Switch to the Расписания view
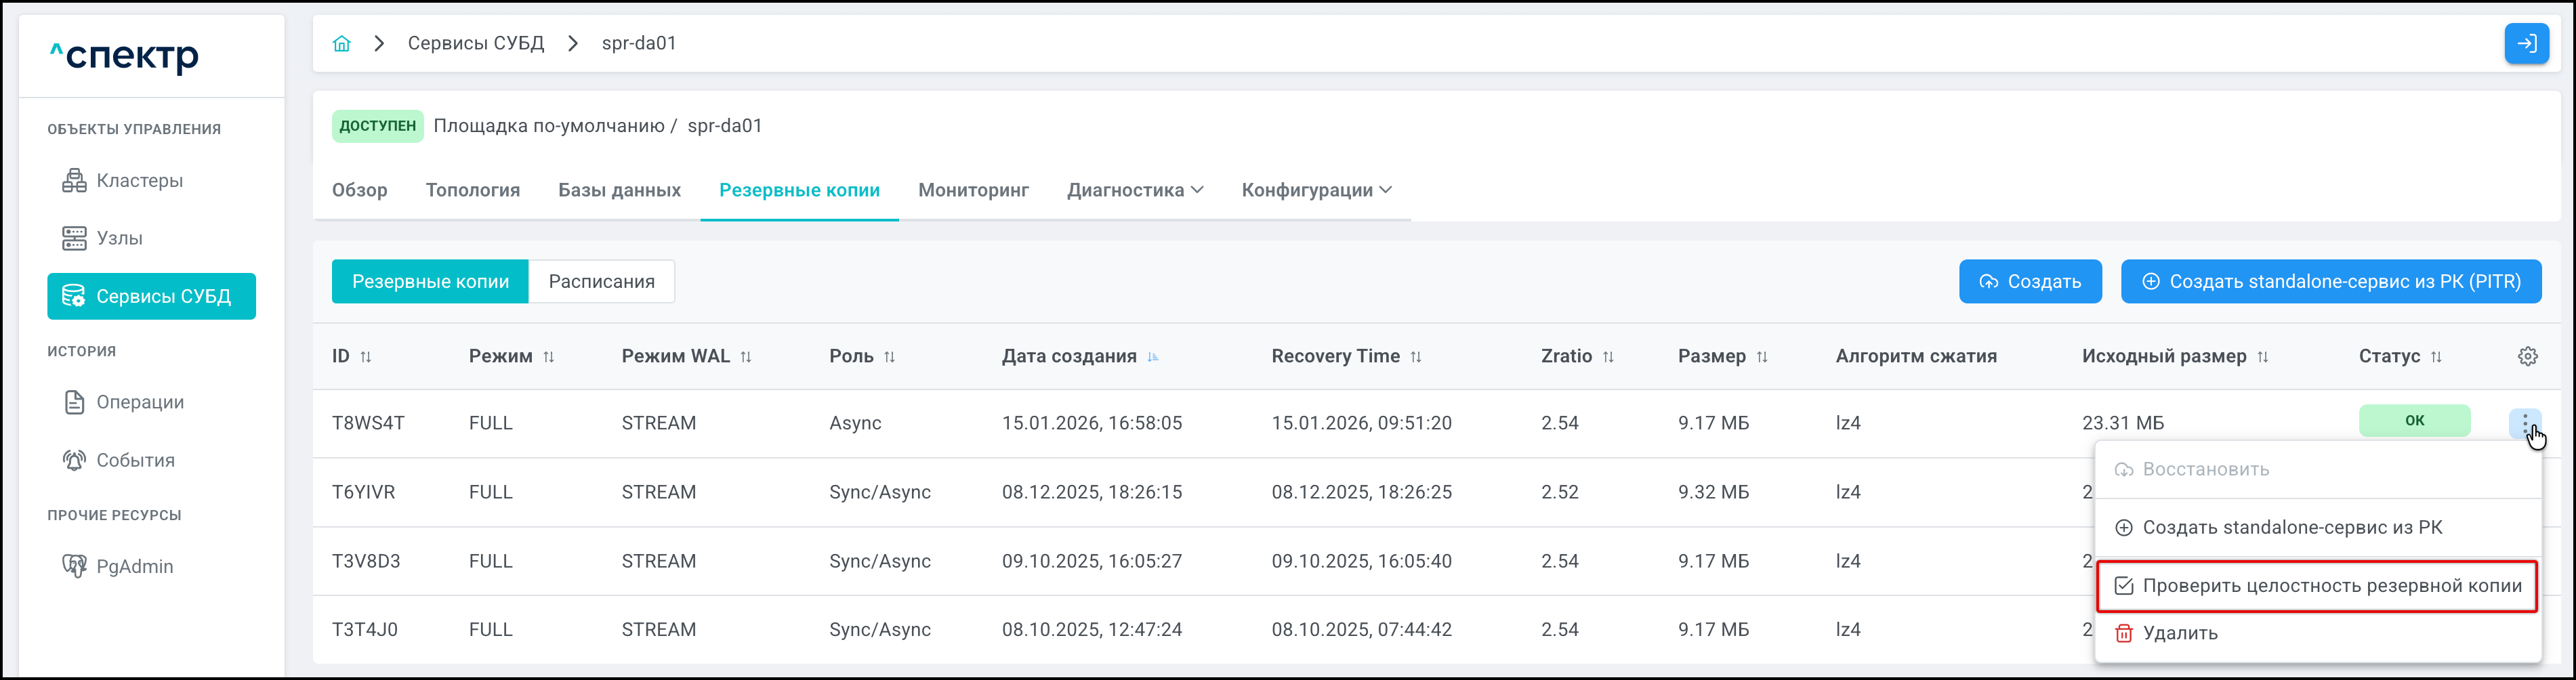2576x680 pixels. [x=601, y=282]
